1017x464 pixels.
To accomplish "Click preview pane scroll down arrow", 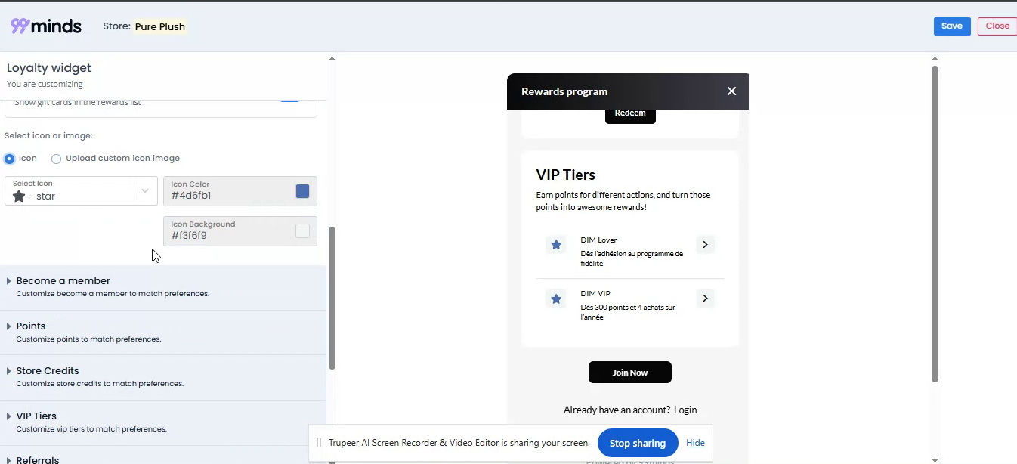I will tap(935, 459).
